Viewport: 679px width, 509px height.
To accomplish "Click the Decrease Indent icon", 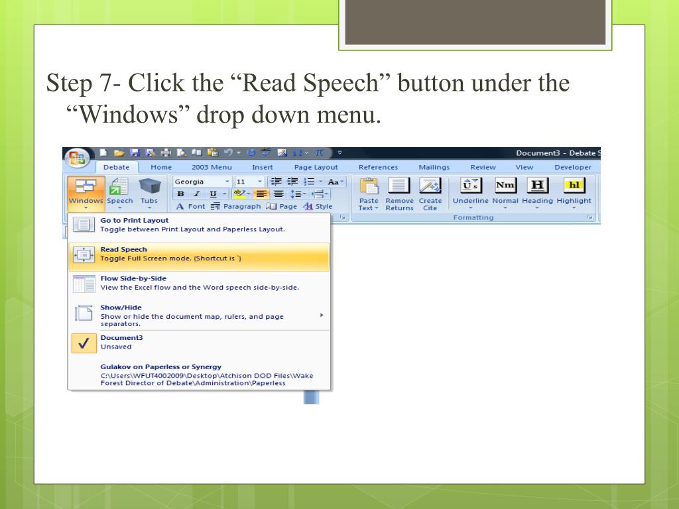I will pos(276,182).
